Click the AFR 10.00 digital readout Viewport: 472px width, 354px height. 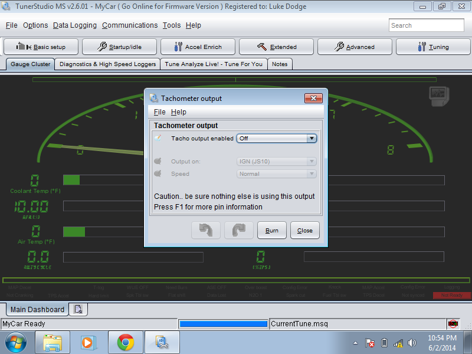(x=31, y=207)
